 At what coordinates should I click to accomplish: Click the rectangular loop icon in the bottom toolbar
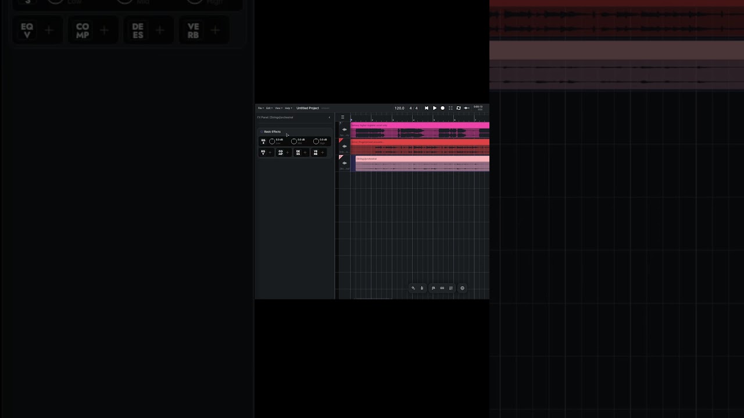442,288
